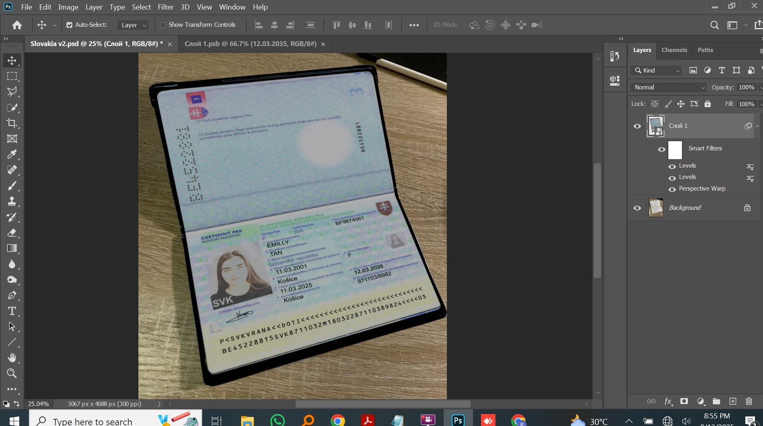Open the Normal blend mode dropdown

coord(669,87)
